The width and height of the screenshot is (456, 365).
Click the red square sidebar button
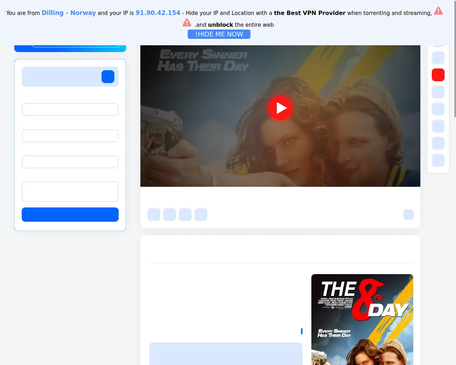tap(438, 75)
